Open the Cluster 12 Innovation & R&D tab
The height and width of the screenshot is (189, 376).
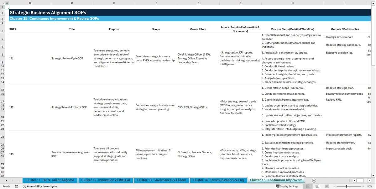107,180
